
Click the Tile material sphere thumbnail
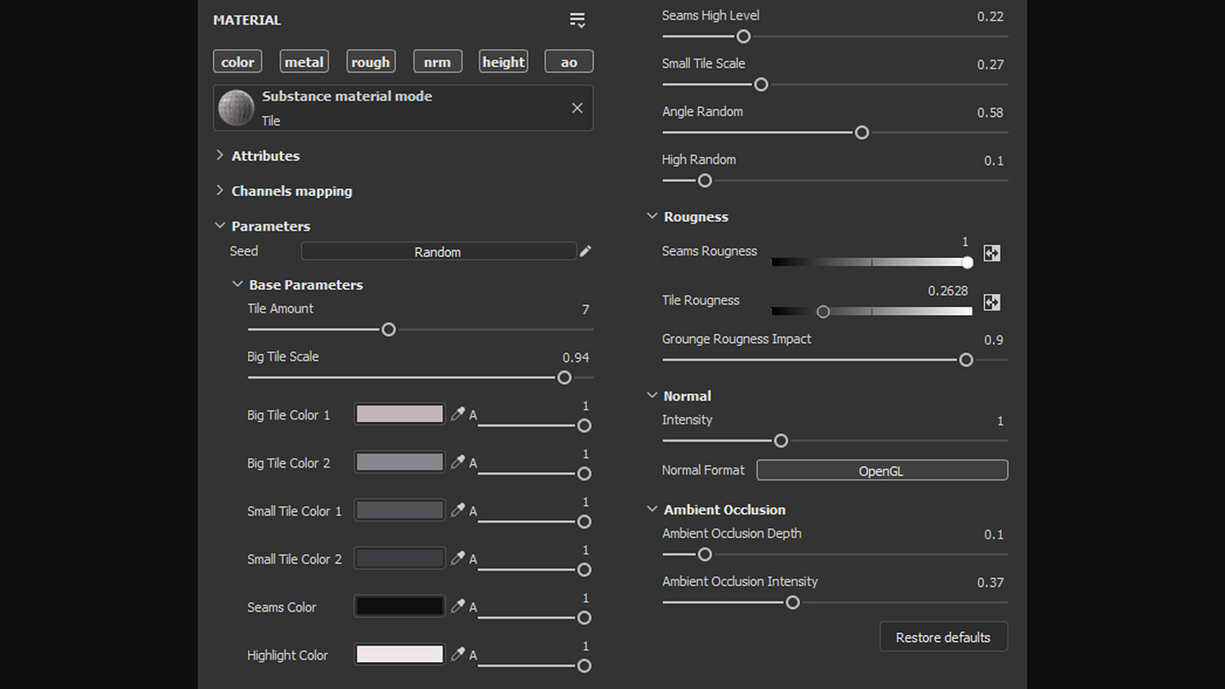[236, 108]
